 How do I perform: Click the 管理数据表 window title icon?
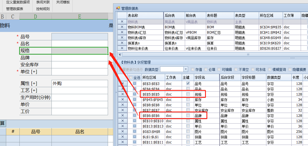tap(118, 8)
